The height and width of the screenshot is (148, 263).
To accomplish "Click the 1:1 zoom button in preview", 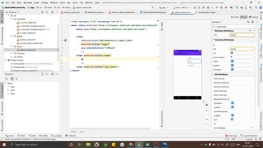I will click(206, 119).
